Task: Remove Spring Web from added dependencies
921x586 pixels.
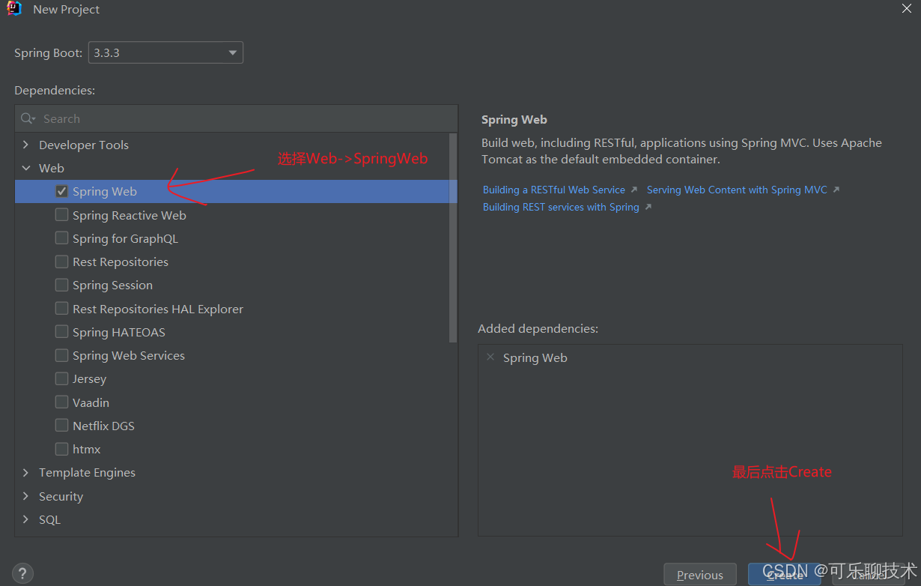Action: coord(490,357)
